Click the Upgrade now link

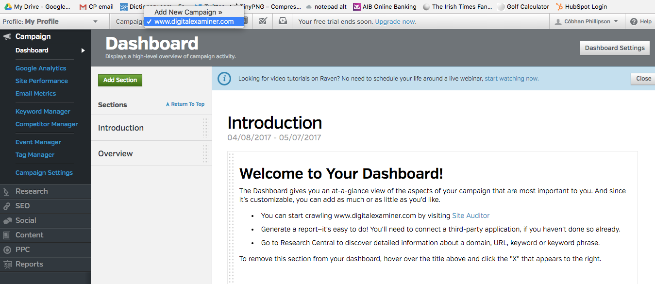coord(395,22)
